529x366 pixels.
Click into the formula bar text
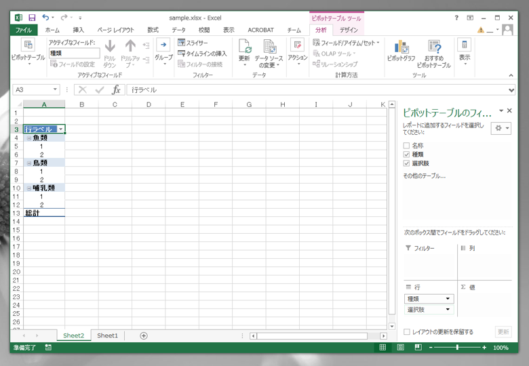[317, 90]
